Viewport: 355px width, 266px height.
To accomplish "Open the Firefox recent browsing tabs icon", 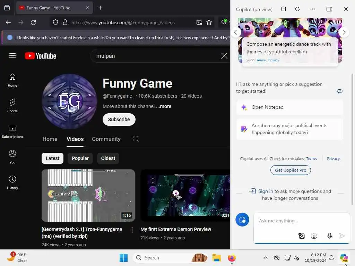I will coord(7,8).
